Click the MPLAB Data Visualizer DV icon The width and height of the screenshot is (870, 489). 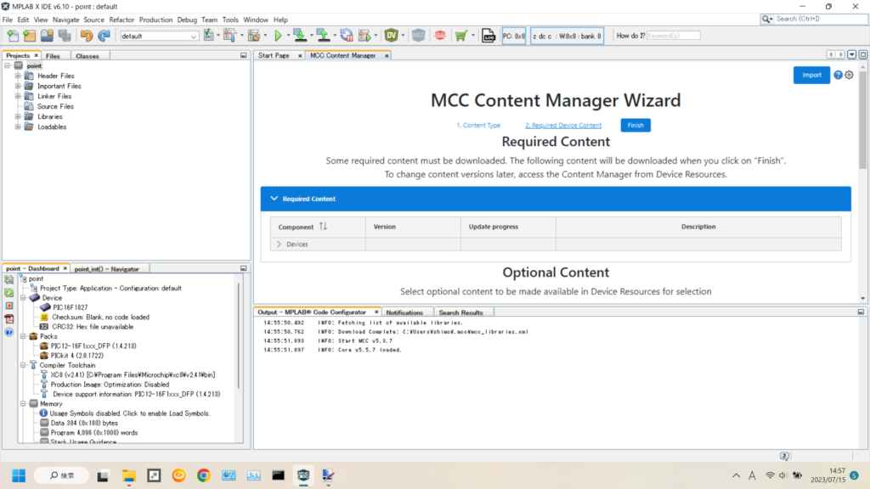[x=392, y=36]
